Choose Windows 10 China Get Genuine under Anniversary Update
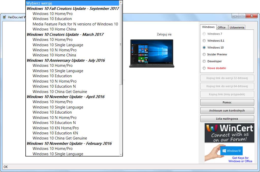Image resolution: width=260 pixels, height=172 pixels. (72, 92)
